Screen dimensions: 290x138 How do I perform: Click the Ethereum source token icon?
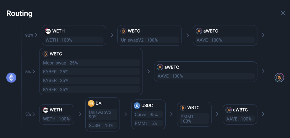[x=11, y=77]
